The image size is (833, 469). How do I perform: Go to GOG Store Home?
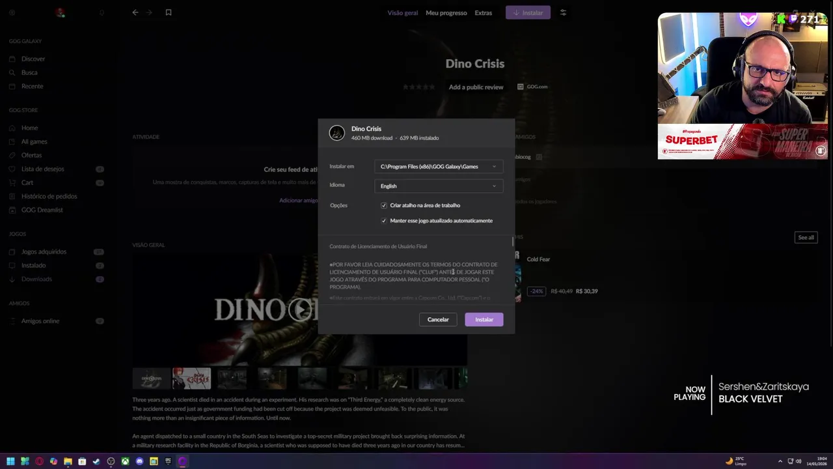click(x=29, y=128)
